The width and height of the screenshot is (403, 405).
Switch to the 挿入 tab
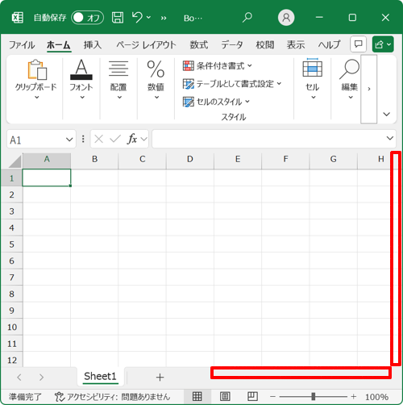(92, 44)
